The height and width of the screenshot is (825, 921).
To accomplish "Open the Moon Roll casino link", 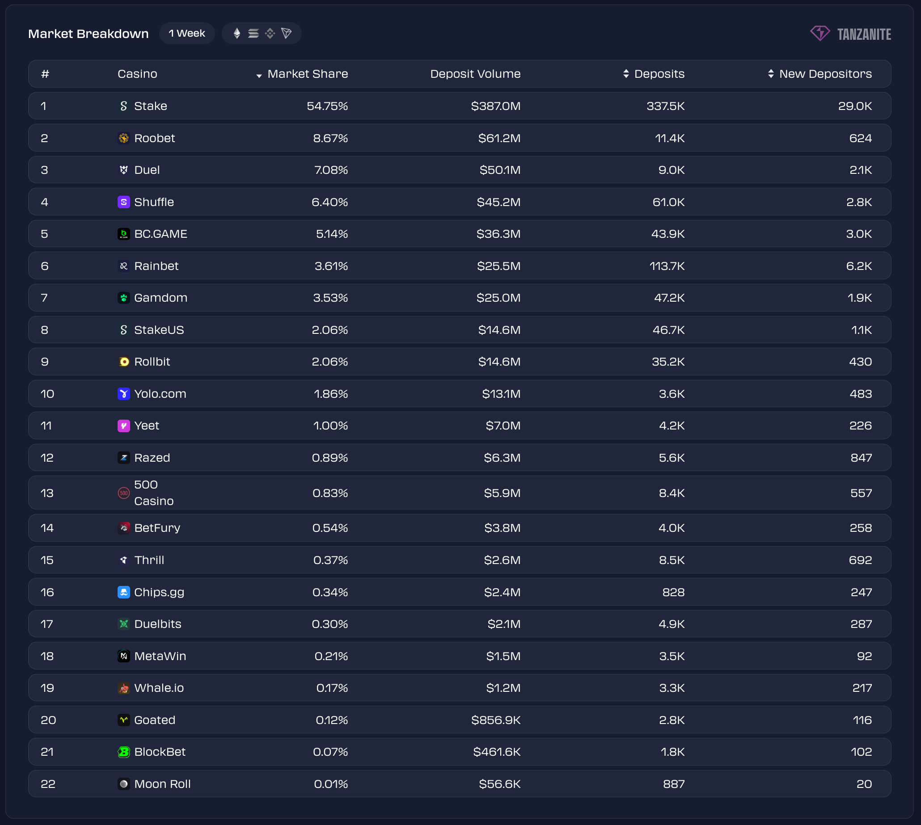I will click(162, 784).
